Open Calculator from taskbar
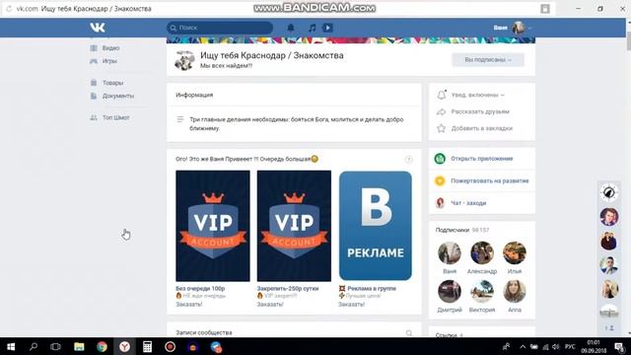This screenshot has width=631, height=355. [x=147, y=346]
